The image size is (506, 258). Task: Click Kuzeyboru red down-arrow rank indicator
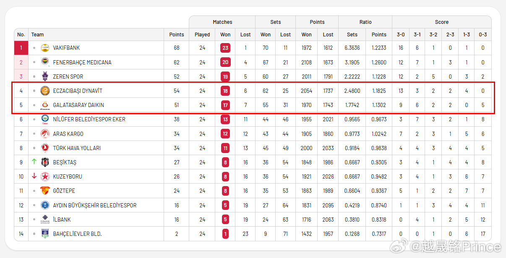(x=34, y=176)
